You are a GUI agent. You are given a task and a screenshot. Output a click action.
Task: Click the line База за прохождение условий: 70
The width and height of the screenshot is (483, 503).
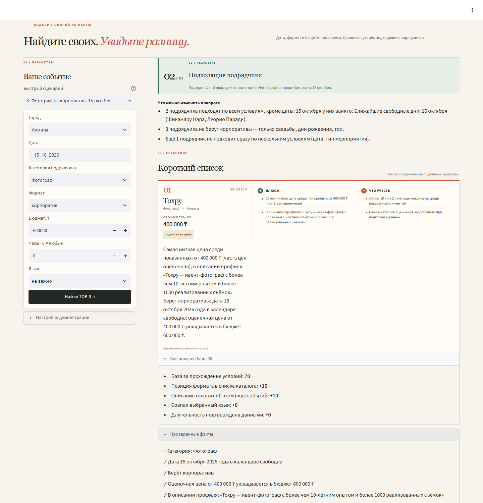click(x=211, y=376)
